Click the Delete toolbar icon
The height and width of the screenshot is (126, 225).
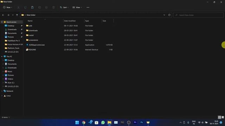(53, 7)
